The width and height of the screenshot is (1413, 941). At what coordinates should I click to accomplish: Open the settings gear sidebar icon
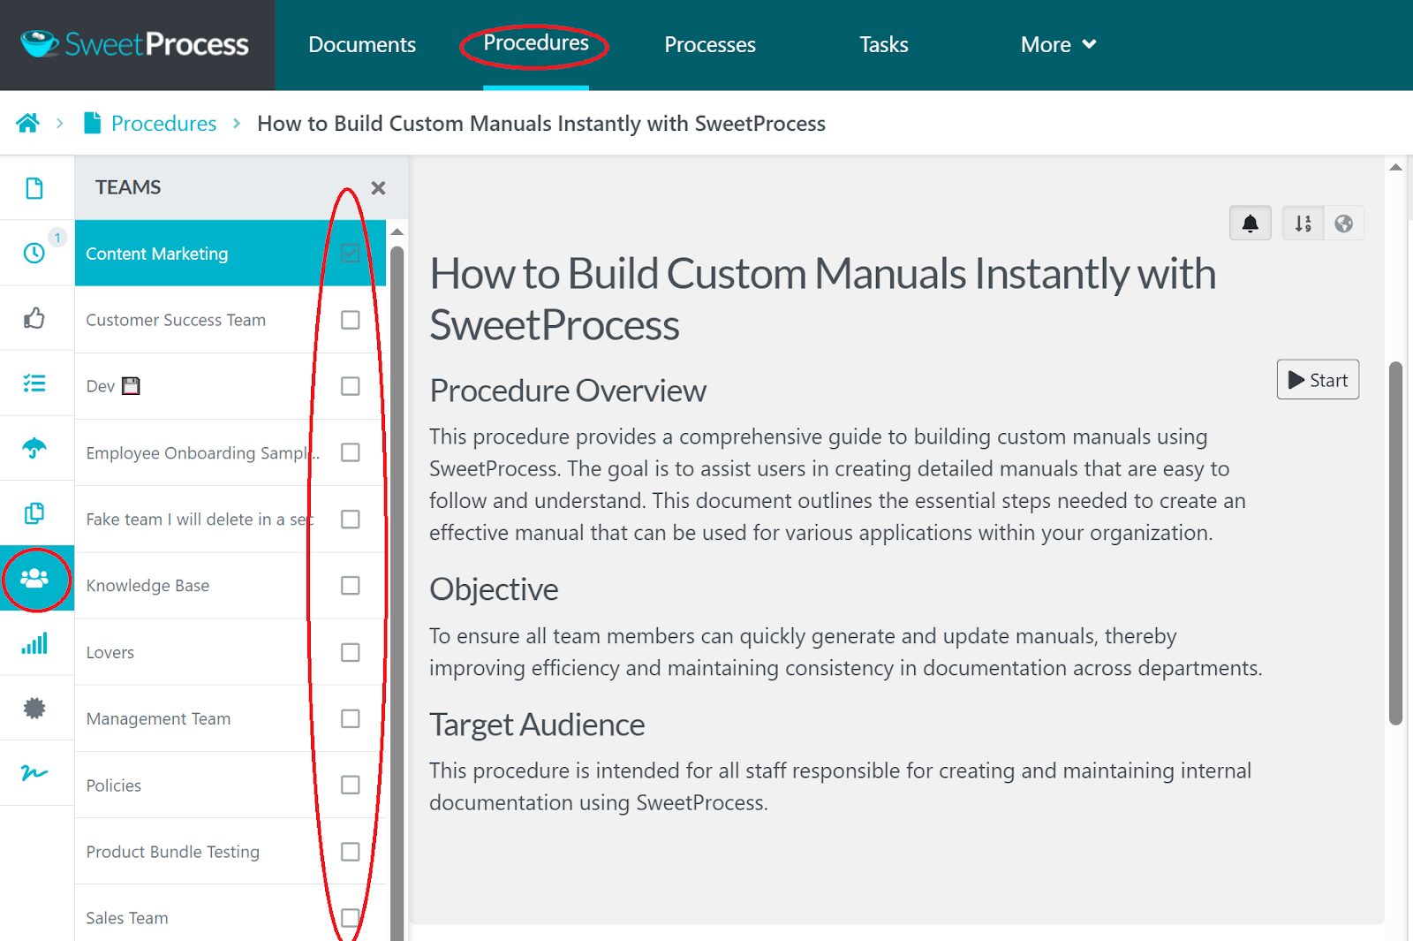click(x=34, y=708)
